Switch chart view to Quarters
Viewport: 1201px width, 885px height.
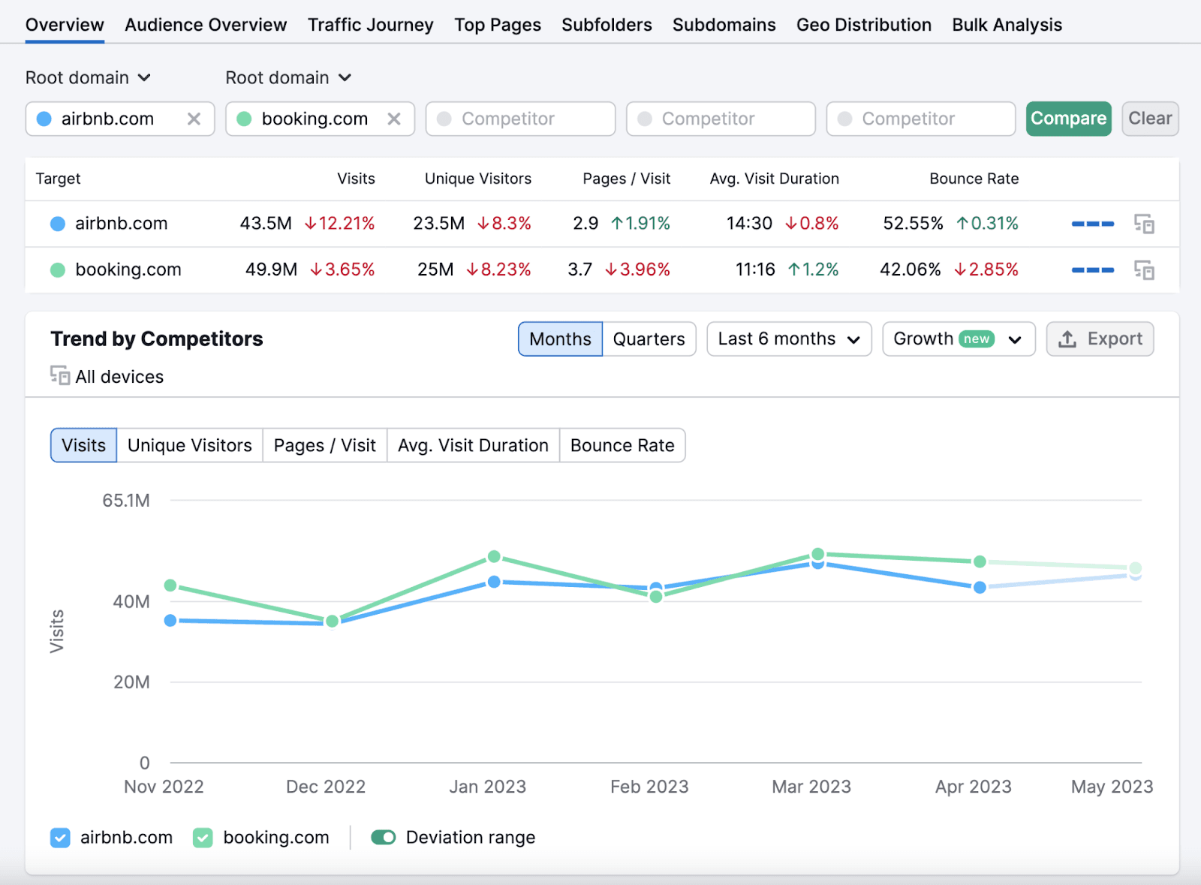point(649,339)
